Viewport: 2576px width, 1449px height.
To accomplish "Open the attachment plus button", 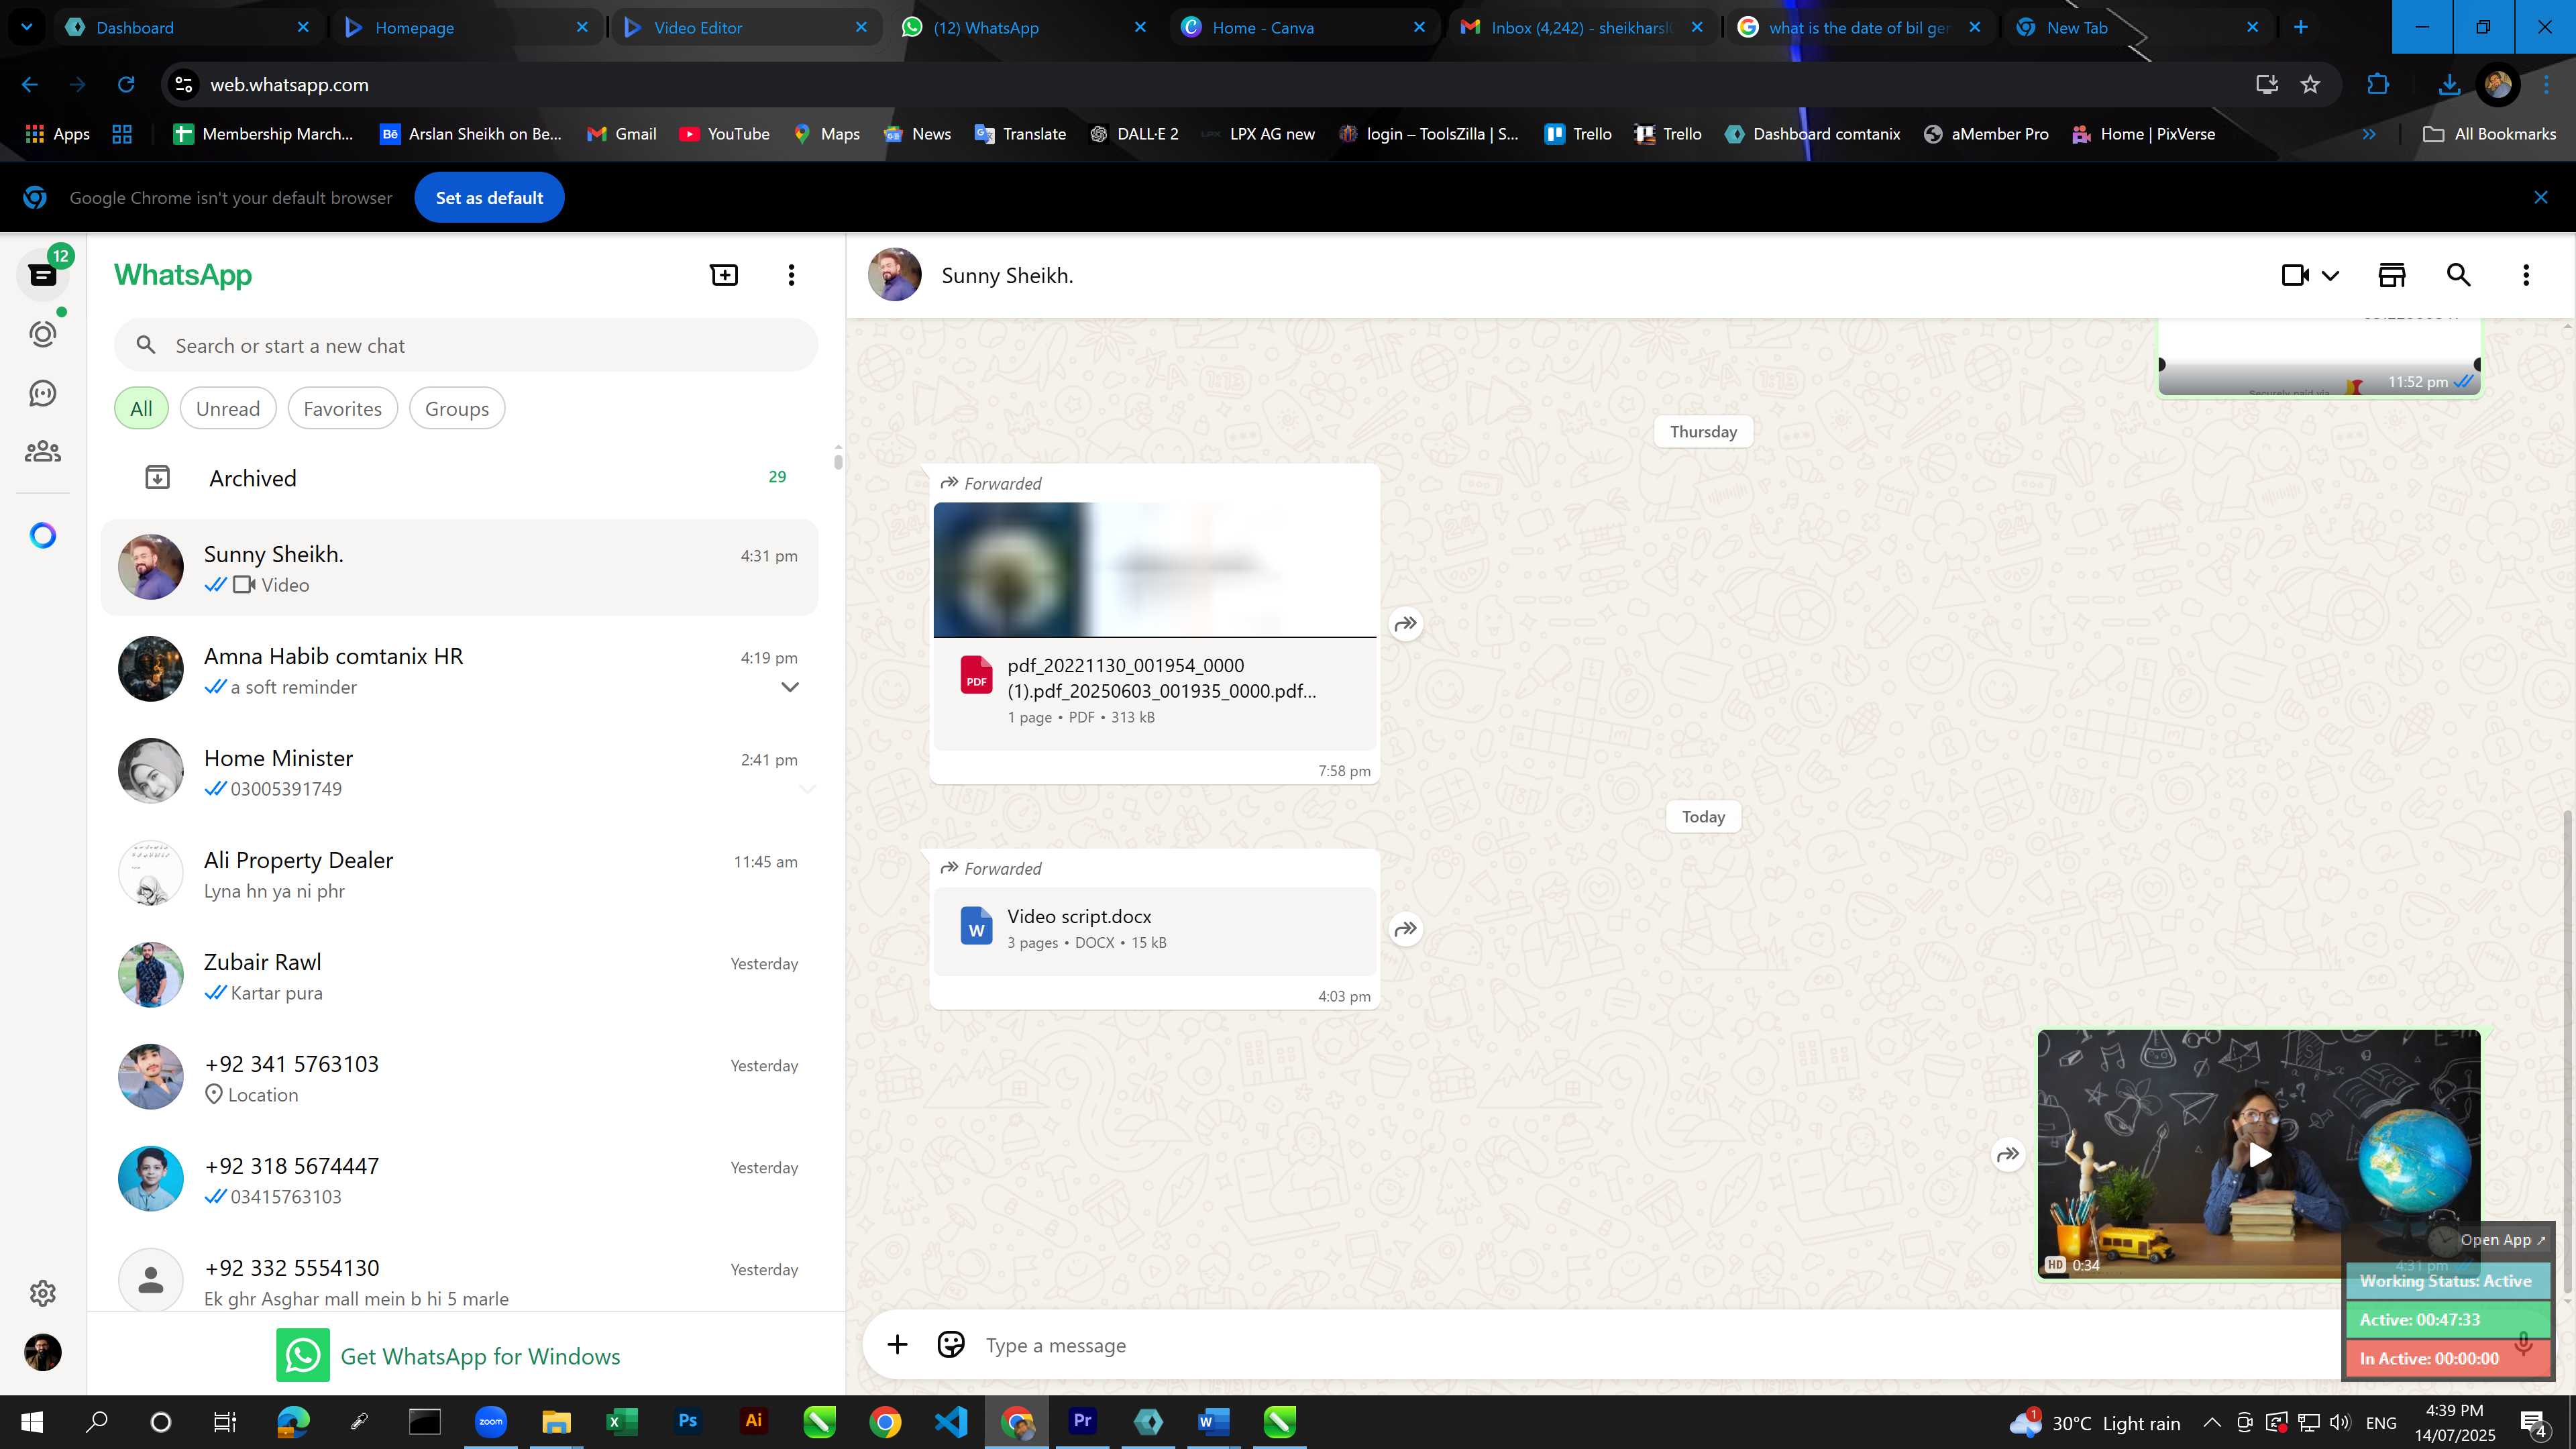I will (897, 1345).
